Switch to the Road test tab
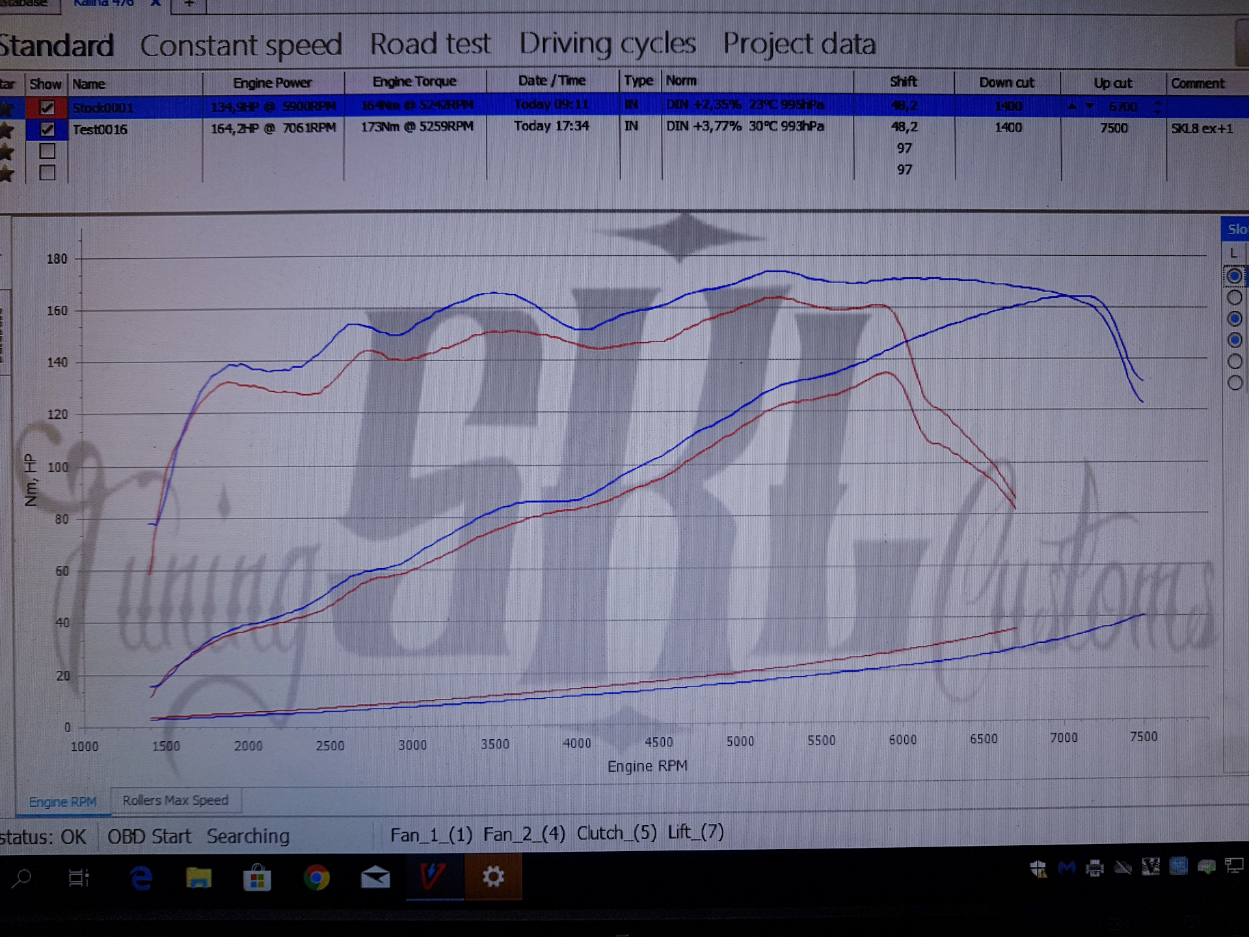The width and height of the screenshot is (1249, 937). coord(430,44)
